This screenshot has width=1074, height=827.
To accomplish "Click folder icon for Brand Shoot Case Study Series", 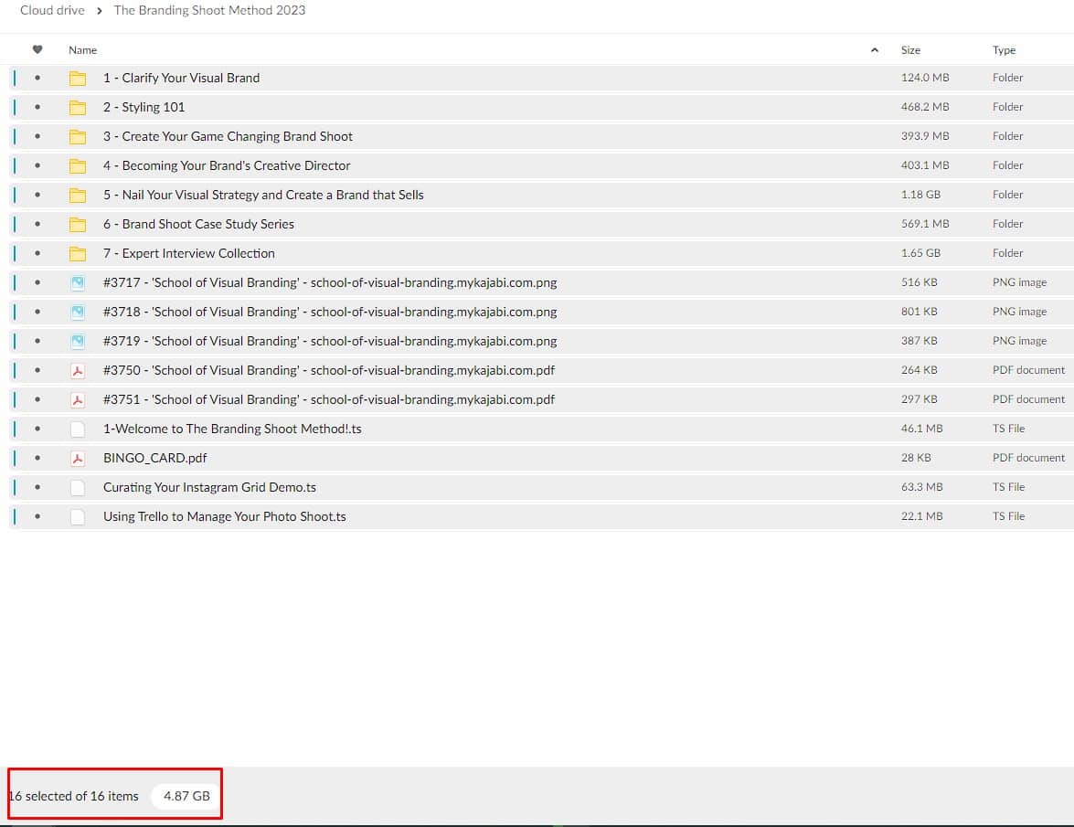I will pos(78,225).
